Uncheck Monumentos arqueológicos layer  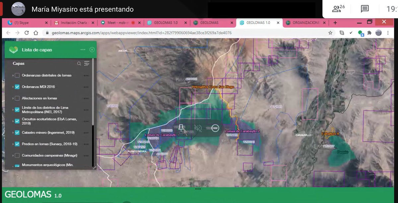point(17,166)
